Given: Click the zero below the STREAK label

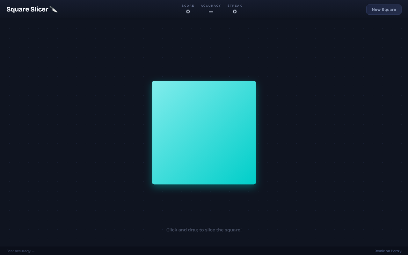Looking at the screenshot, I should [x=235, y=12].
